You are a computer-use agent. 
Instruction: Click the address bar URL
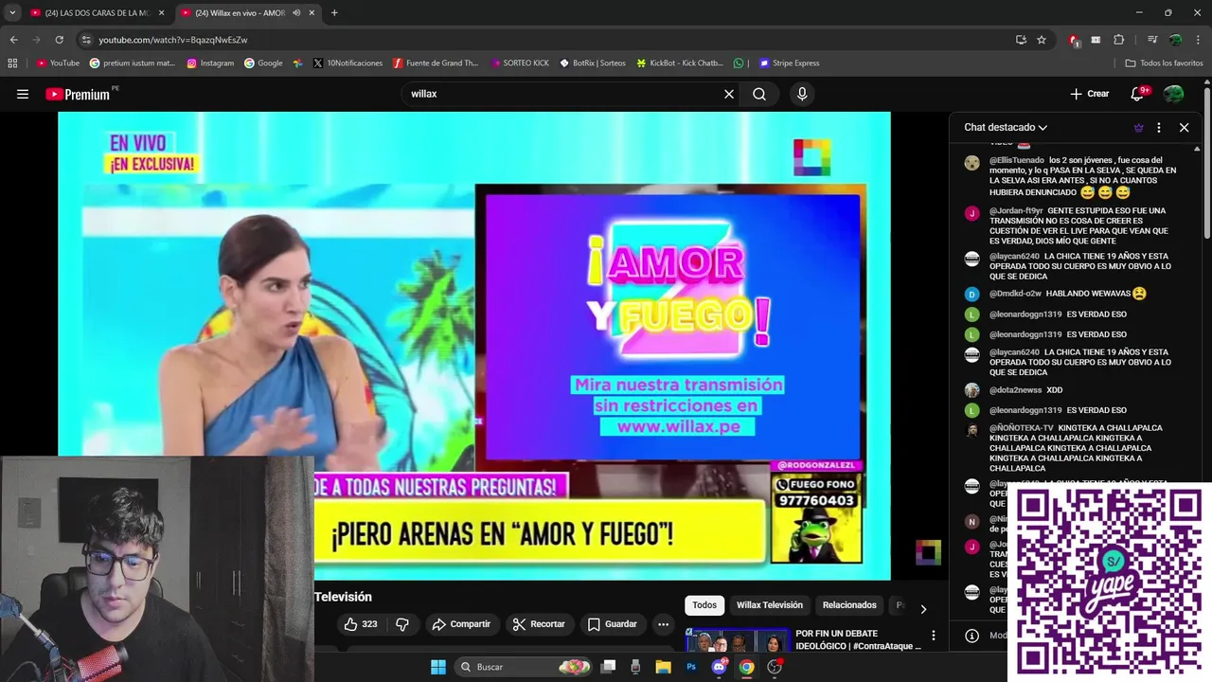pyautogui.click(x=173, y=40)
